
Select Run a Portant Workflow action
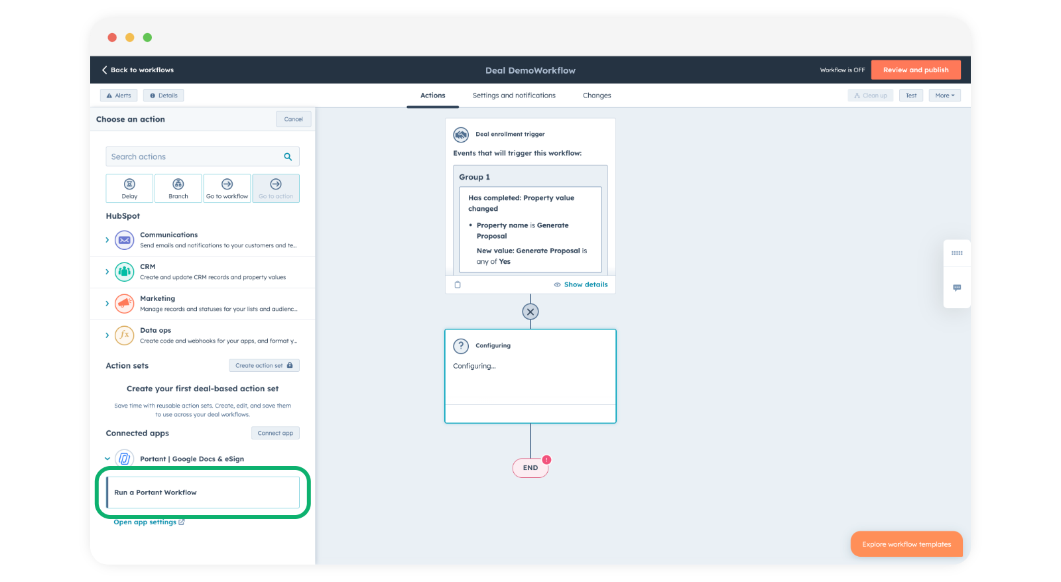pos(203,493)
